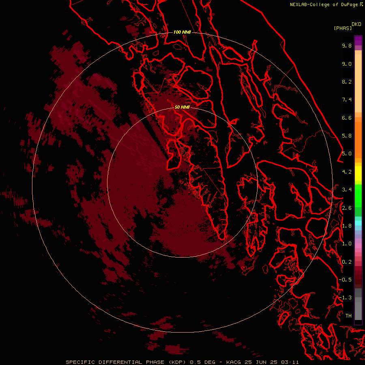Screen dimensions: 365x365
Task: Click the 8.2 scale value
Action: click(x=347, y=82)
